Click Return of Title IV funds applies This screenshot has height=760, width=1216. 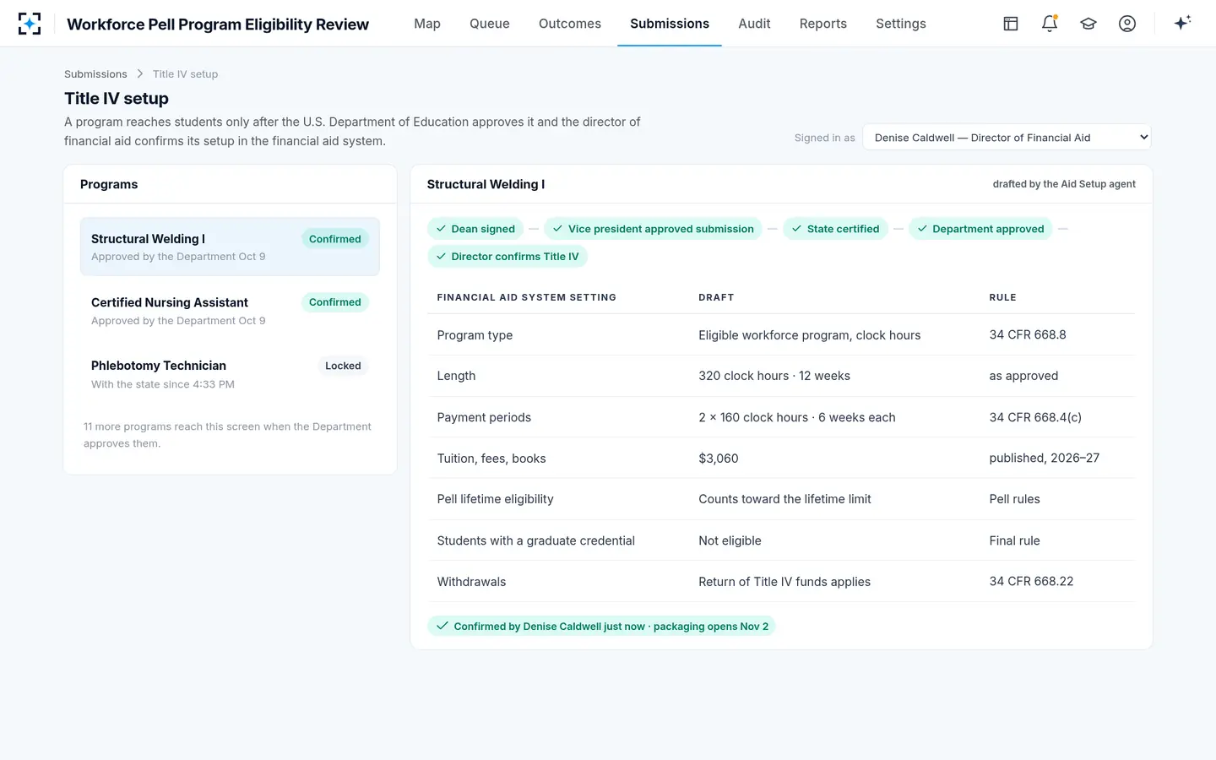click(x=784, y=582)
